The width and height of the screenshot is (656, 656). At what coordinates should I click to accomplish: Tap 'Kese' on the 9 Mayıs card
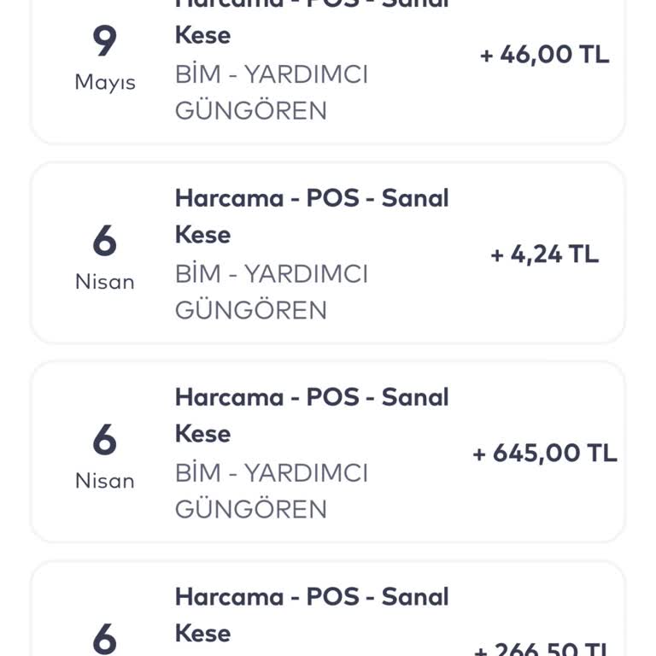pyautogui.click(x=202, y=36)
